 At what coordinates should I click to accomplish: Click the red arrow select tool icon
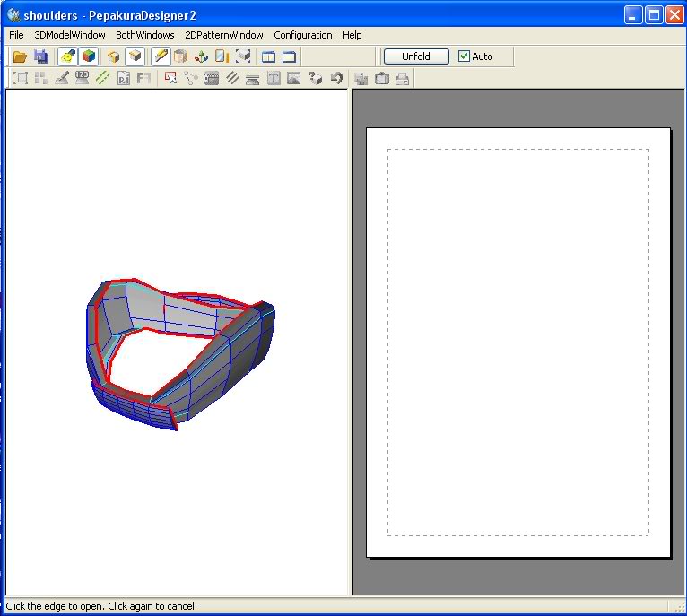[x=170, y=79]
